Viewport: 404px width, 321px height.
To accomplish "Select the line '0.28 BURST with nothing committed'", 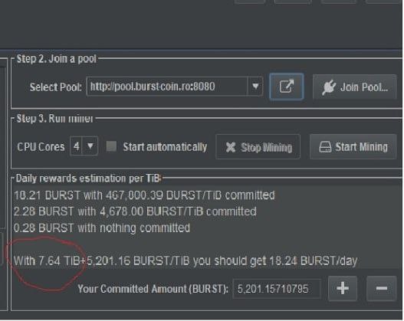I will (x=102, y=228).
